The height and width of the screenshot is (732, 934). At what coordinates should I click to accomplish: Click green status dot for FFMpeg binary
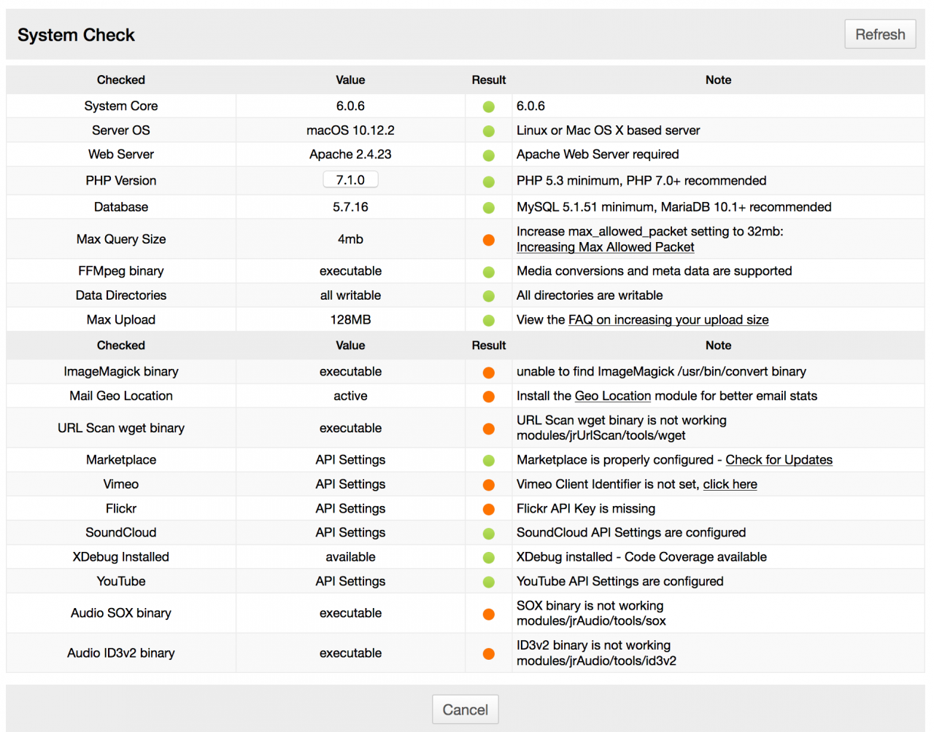click(489, 272)
